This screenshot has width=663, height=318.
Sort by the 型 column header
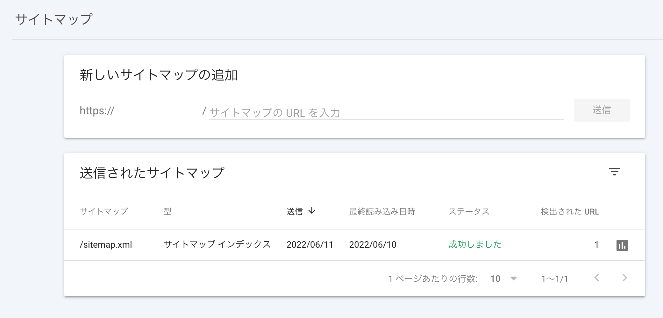[168, 211]
